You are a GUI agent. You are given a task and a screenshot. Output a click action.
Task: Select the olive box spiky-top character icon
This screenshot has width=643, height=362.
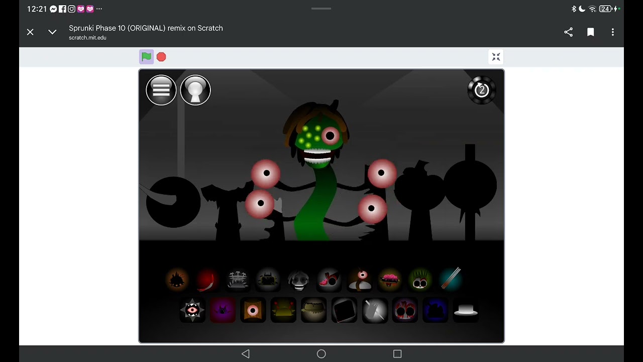pyautogui.click(x=268, y=280)
